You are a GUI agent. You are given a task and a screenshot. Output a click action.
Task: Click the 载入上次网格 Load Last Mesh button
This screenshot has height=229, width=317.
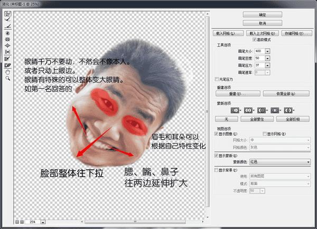(x=263, y=33)
